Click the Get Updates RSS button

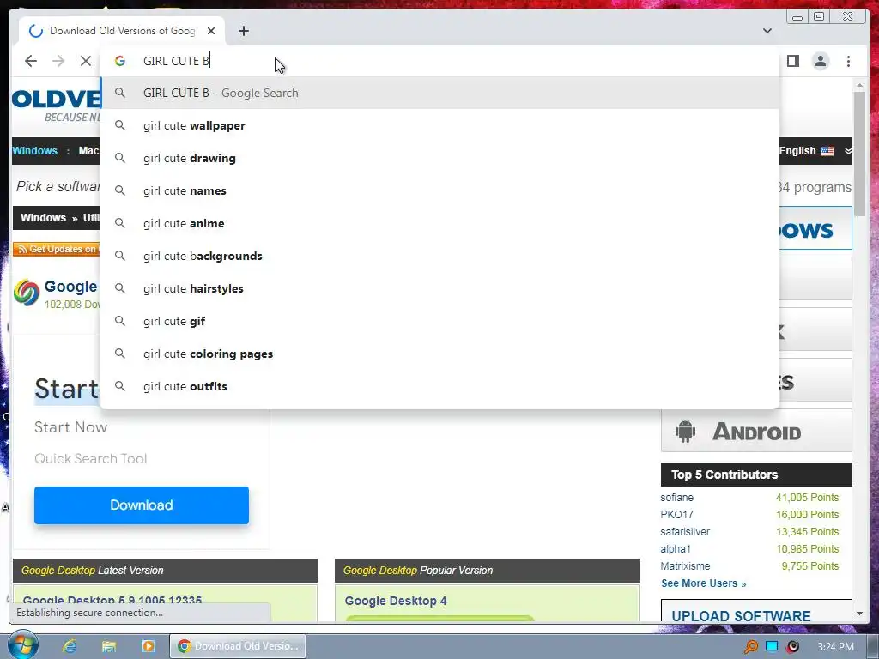click(57, 249)
